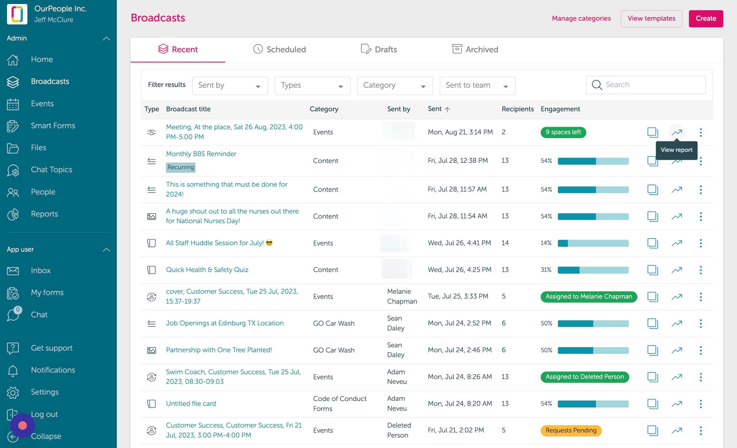Open the Manage categories link
Screen dimensions: 737x448
pos(581,19)
